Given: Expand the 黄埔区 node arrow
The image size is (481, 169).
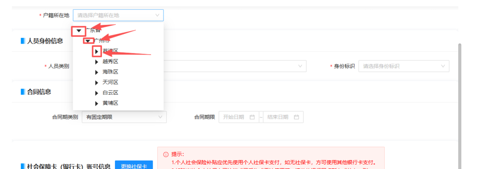Looking at the screenshot, I should [x=97, y=104].
